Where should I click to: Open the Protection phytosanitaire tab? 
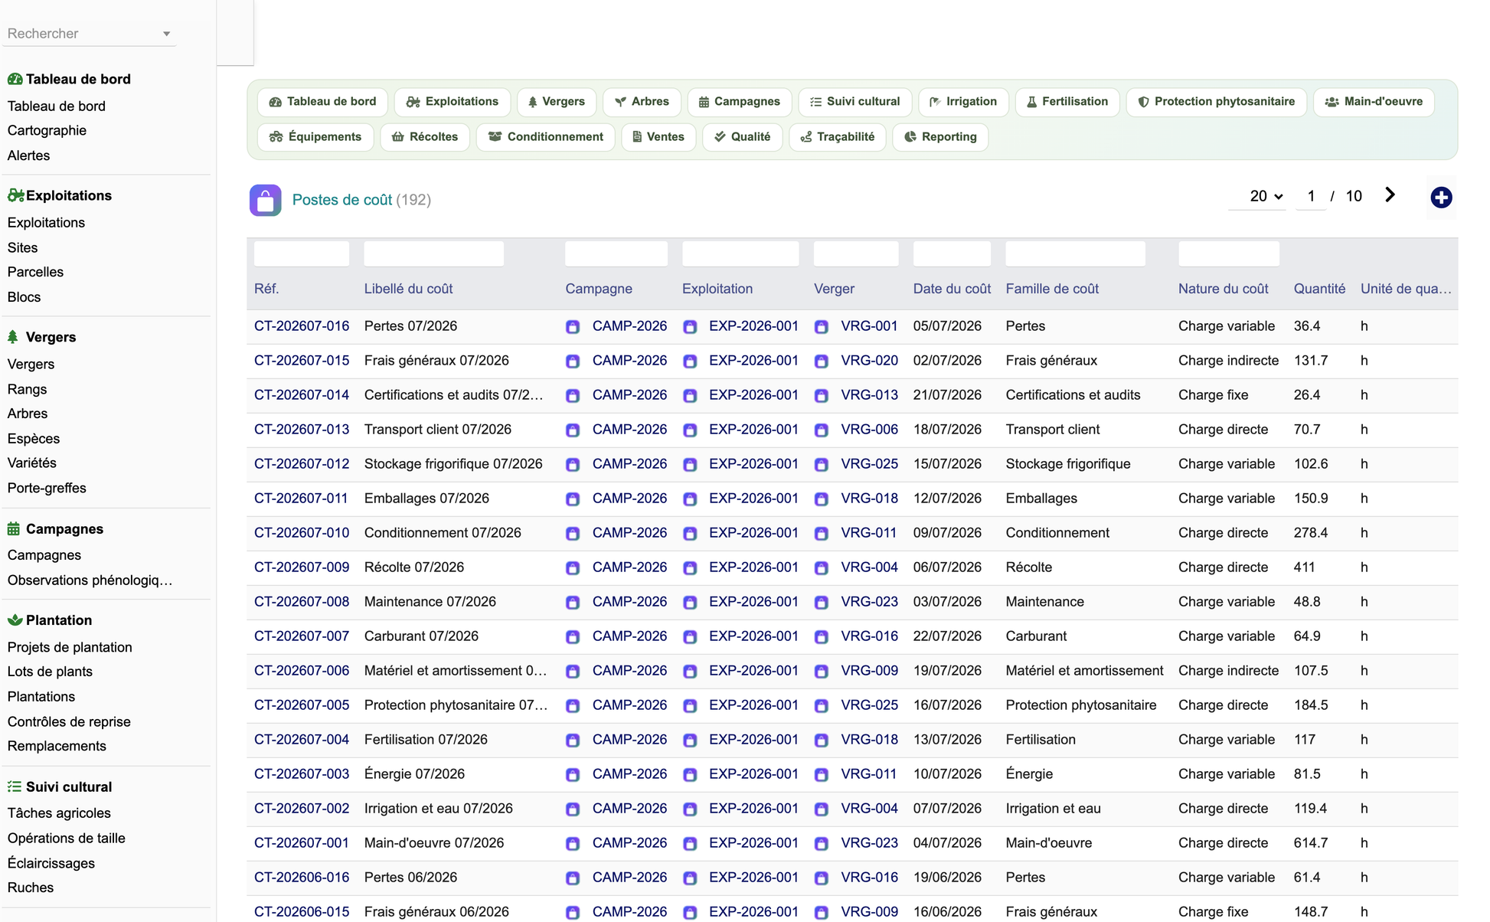pyautogui.click(x=1217, y=102)
